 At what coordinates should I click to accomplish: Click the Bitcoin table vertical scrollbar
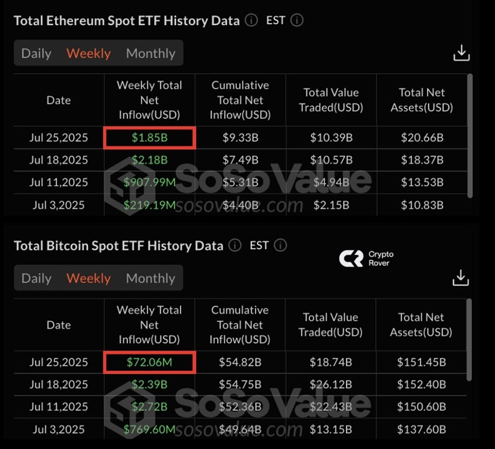(469, 340)
